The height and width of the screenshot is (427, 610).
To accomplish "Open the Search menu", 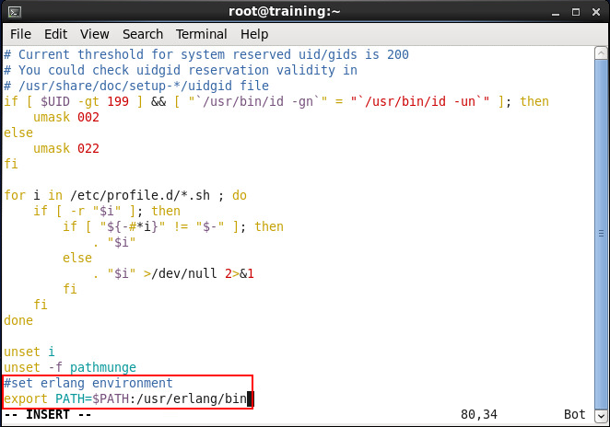I will 143,34.
